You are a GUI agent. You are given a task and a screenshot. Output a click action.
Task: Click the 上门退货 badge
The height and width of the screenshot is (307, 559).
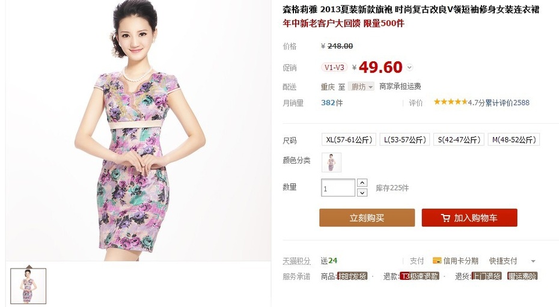[486, 276]
